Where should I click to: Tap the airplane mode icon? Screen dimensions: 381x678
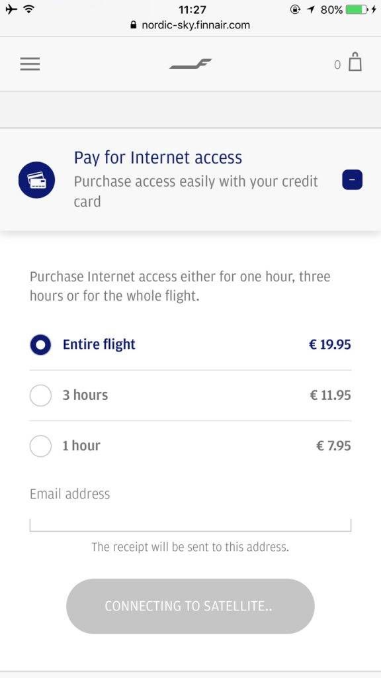click(x=12, y=9)
